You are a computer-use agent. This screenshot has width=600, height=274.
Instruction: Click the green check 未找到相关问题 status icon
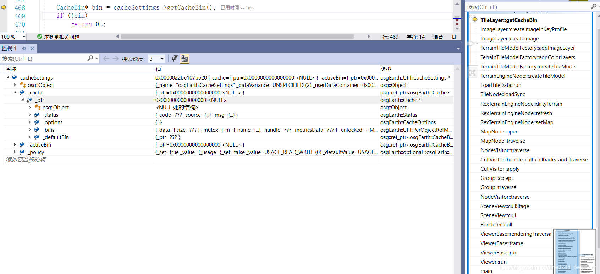tap(40, 37)
